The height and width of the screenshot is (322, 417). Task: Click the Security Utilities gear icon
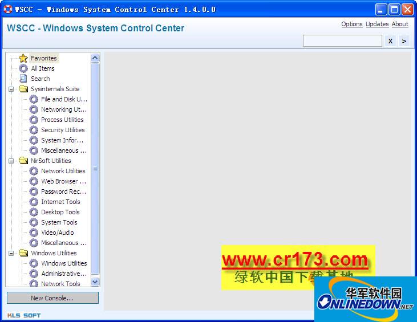(x=34, y=130)
